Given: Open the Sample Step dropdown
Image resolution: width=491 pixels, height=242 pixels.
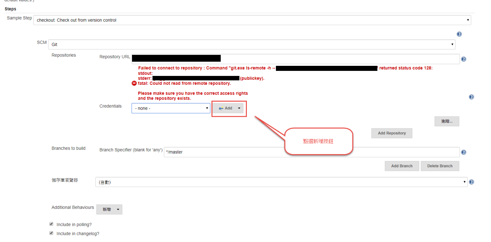Looking at the screenshot, I should 252,20.
